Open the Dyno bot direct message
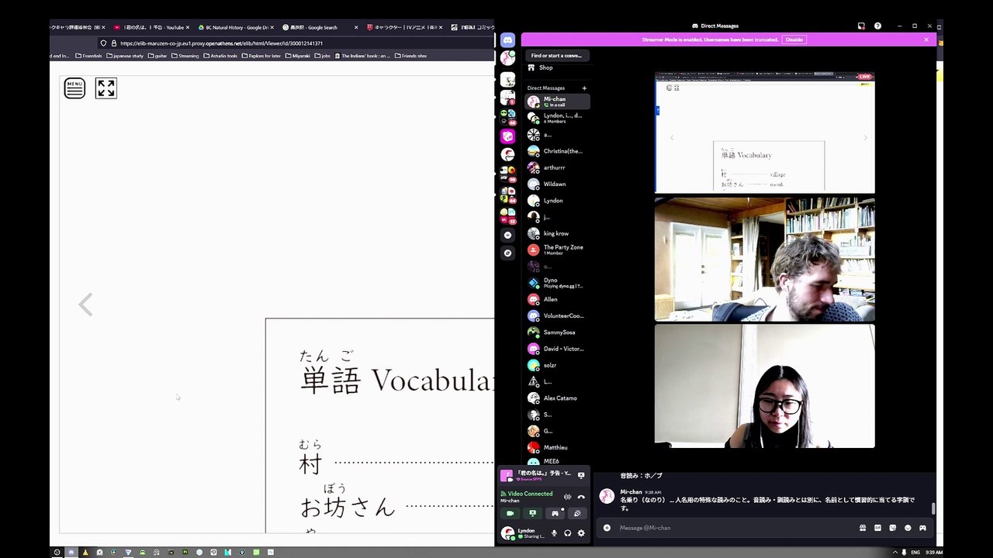 (x=557, y=283)
